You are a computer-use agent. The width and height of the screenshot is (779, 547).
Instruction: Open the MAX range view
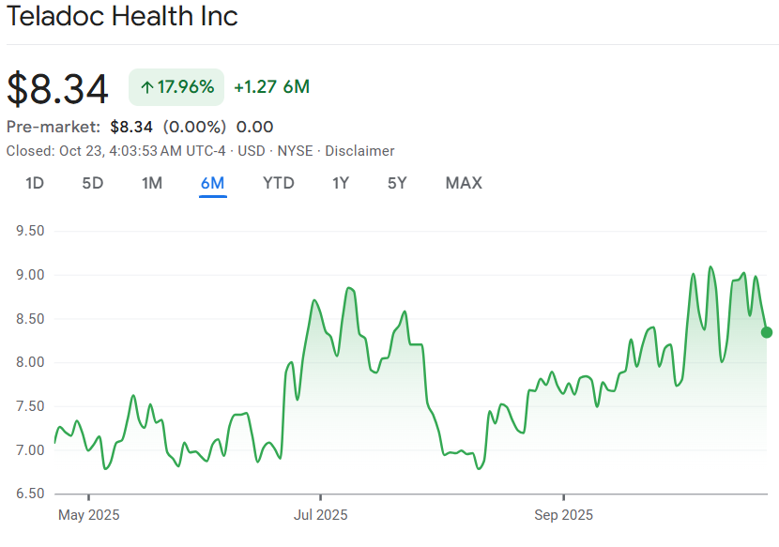pos(464,183)
